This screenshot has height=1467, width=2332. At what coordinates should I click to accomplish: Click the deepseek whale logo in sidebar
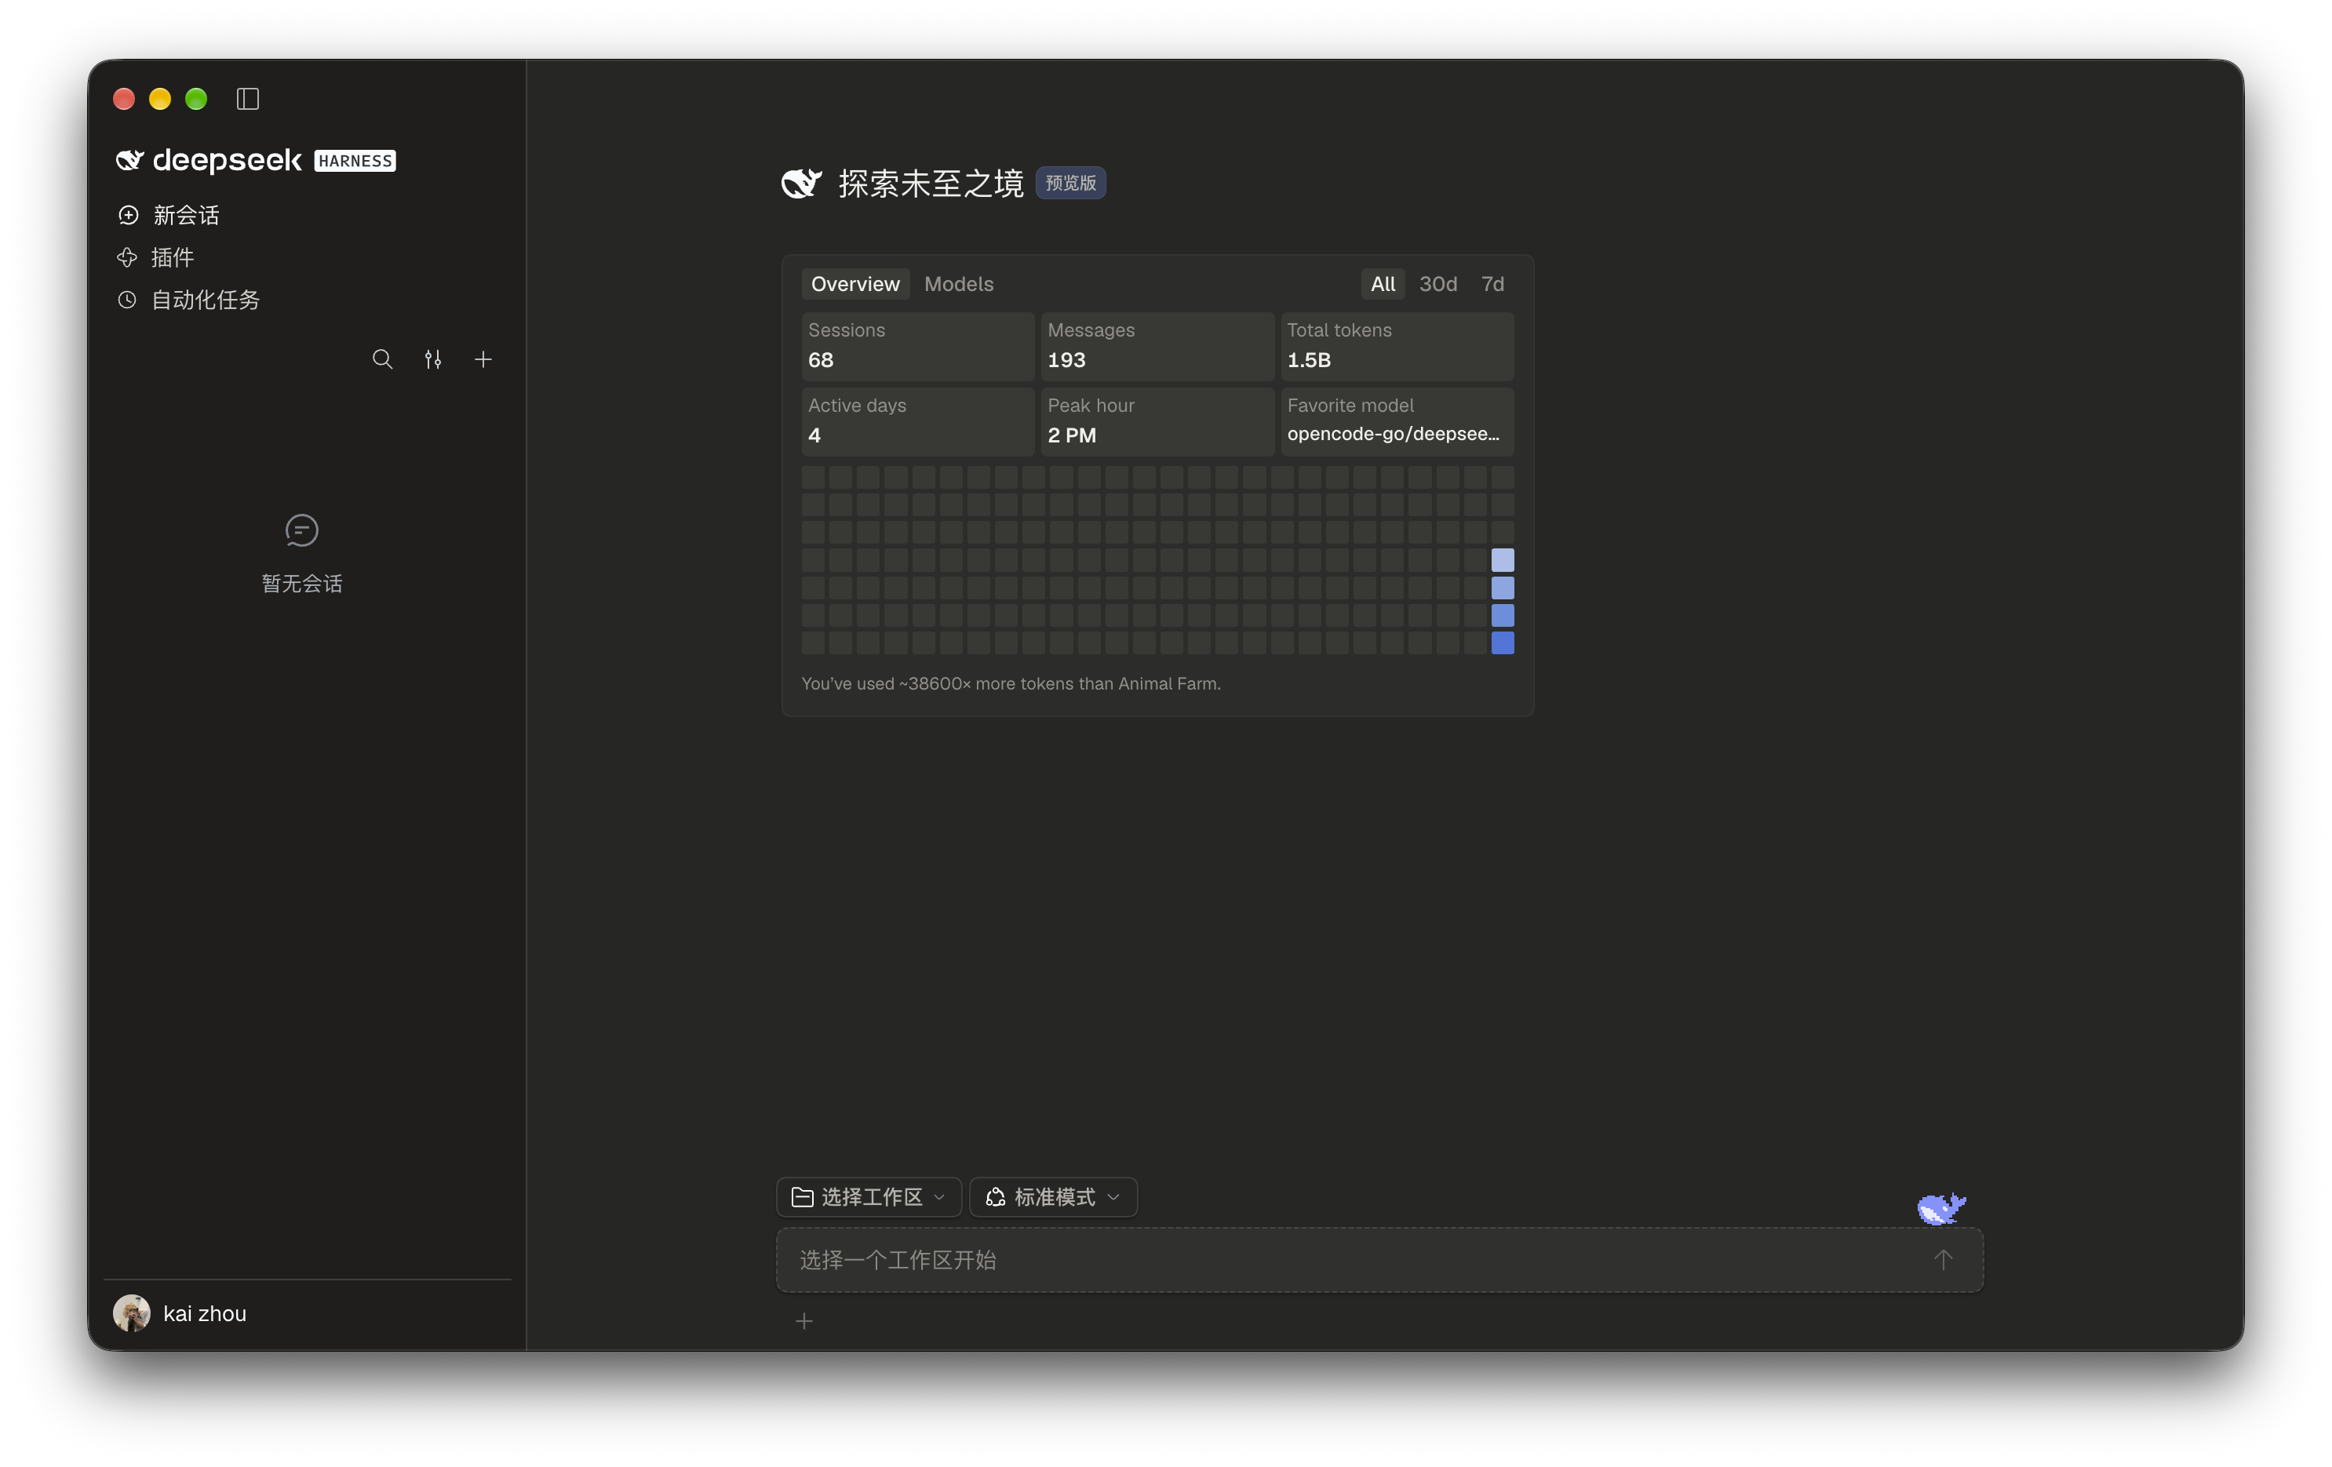pyautogui.click(x=129, y=160)
